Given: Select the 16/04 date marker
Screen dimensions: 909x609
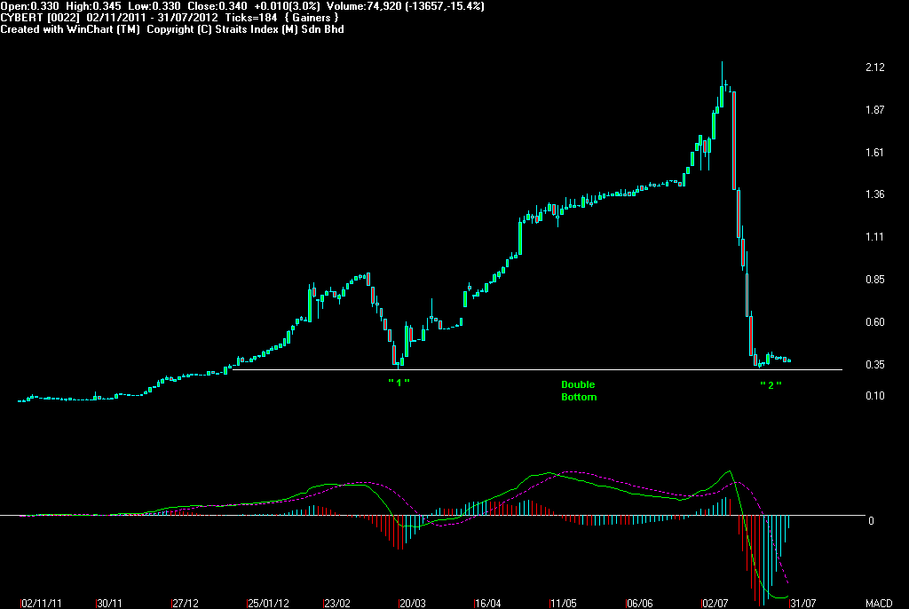Looking at the screenshot, I should (487, 603).
